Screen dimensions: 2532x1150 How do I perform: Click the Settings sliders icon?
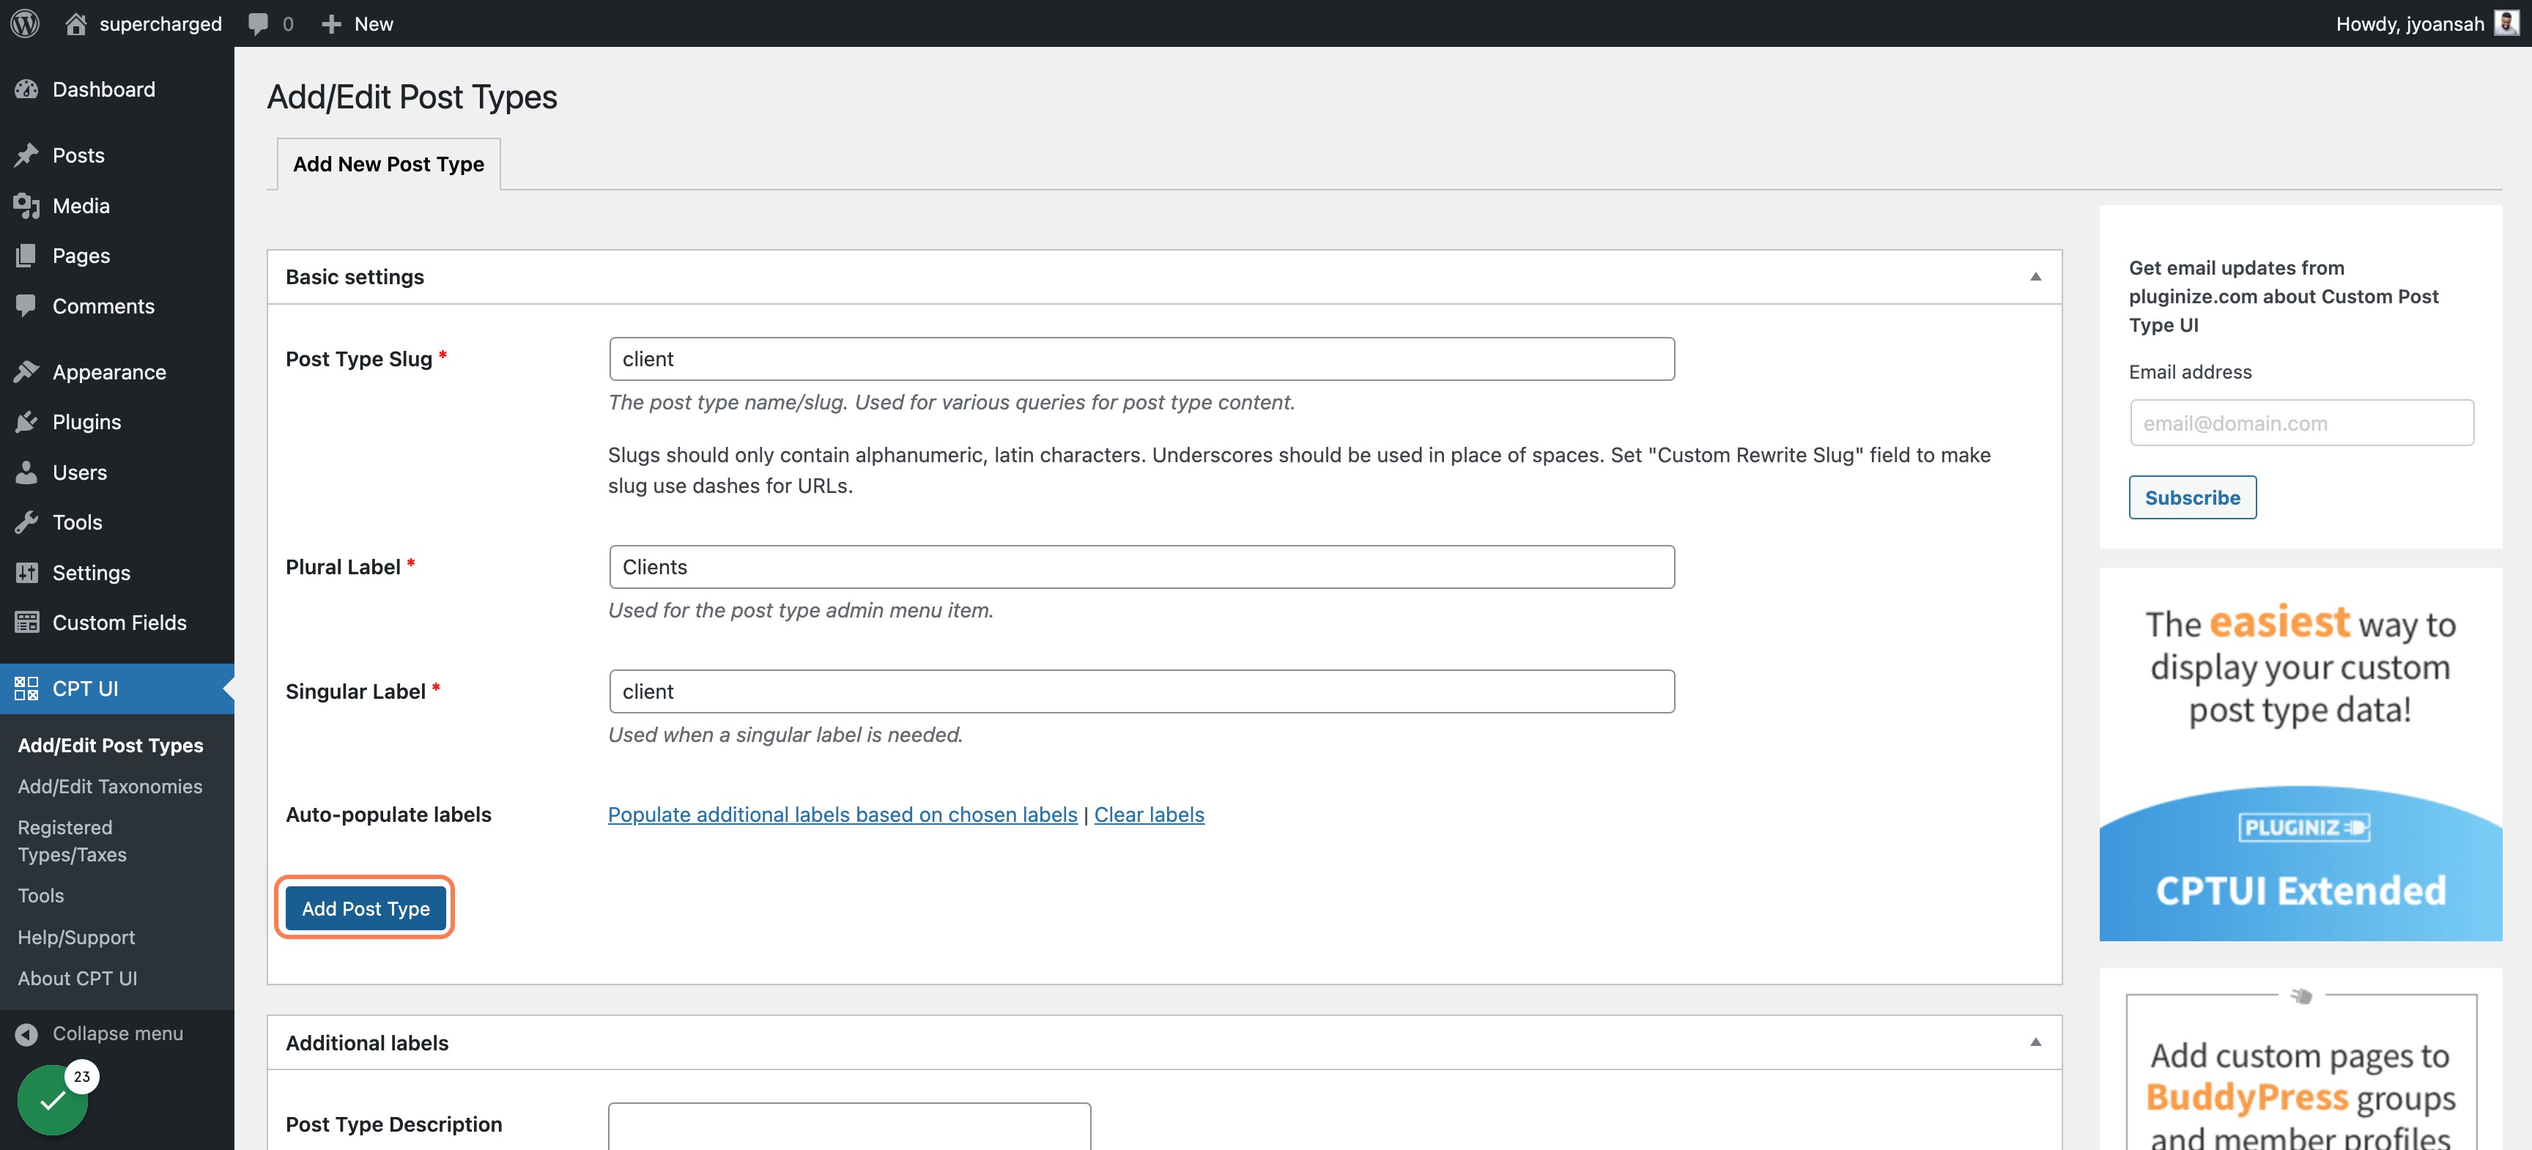tap(26, 572)
